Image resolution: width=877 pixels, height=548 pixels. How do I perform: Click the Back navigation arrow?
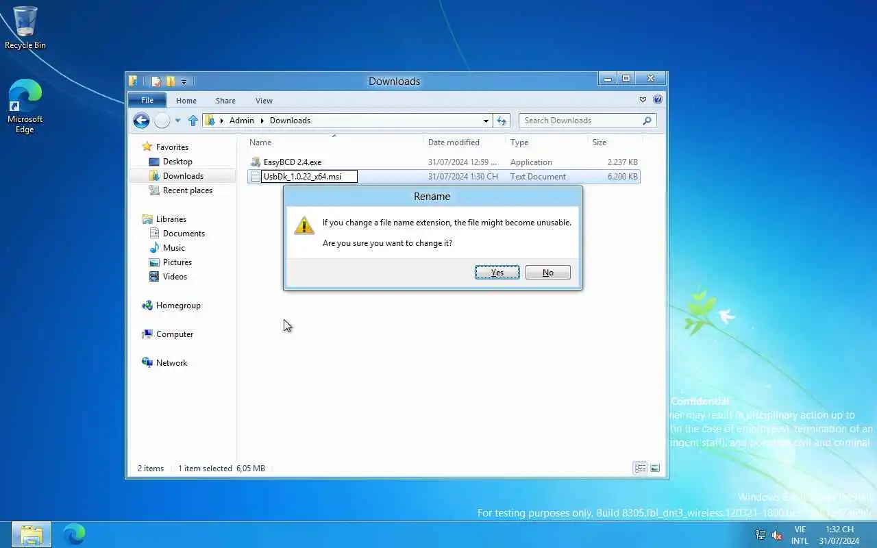(x=141, y=121)
